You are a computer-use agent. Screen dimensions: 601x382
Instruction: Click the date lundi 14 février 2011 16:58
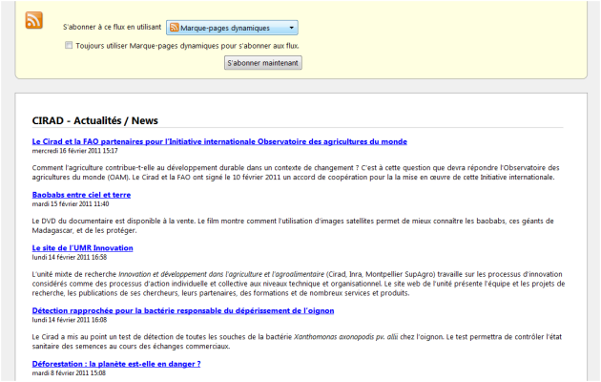pyautogui.click(x=70, y=257)
